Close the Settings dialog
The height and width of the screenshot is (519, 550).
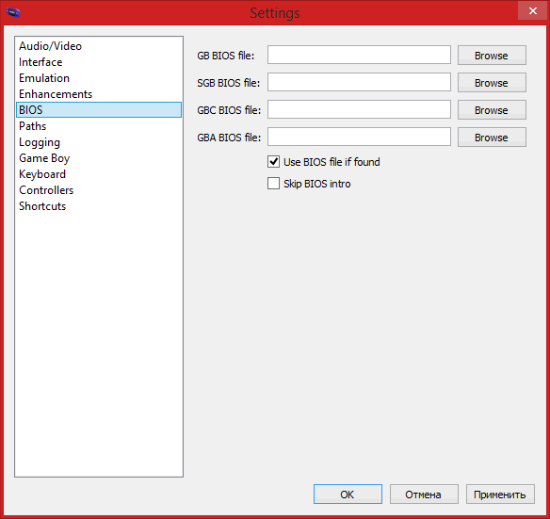(532, 11)
